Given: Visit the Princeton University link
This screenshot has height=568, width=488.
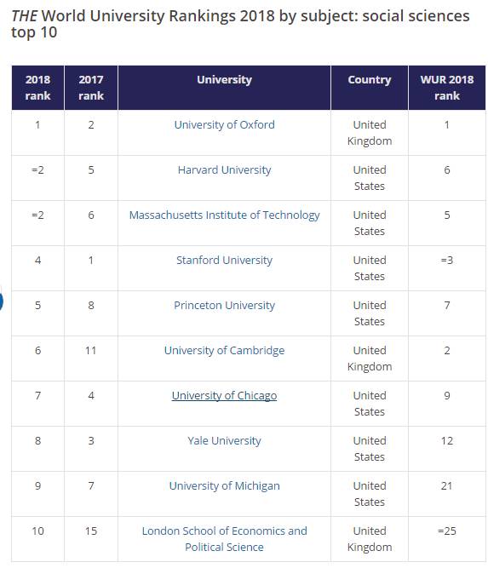Looking at the screenshot, I should point(224,306).
